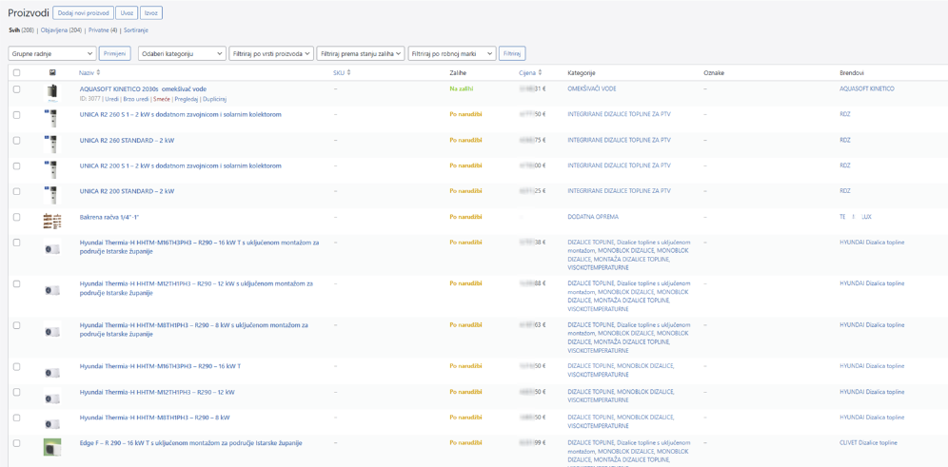Click the Zalihe column header
The width and height of the screenshot is (948, 467).
(458, 72)
